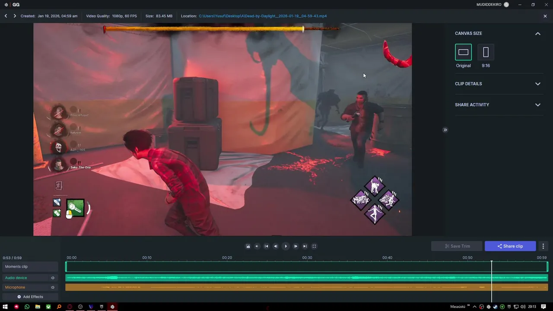
Task: Show hidden system tray icons
Action: pyautogui.click(x=475, y=307)
